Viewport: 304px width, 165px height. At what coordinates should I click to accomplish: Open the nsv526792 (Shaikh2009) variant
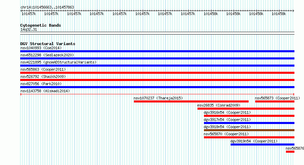(43, 77)
